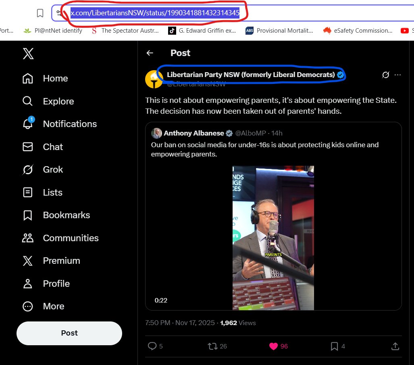Click the share icon under the post
The image size is (414, 365).
click(395, 346)
